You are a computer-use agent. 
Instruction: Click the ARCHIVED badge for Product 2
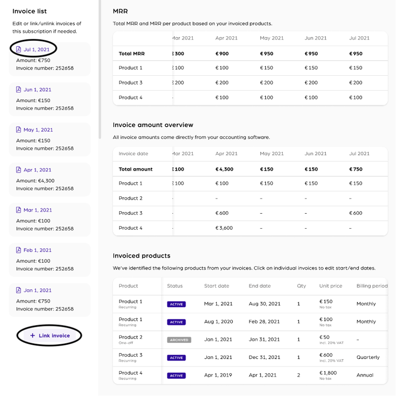(x=179, y=340)
